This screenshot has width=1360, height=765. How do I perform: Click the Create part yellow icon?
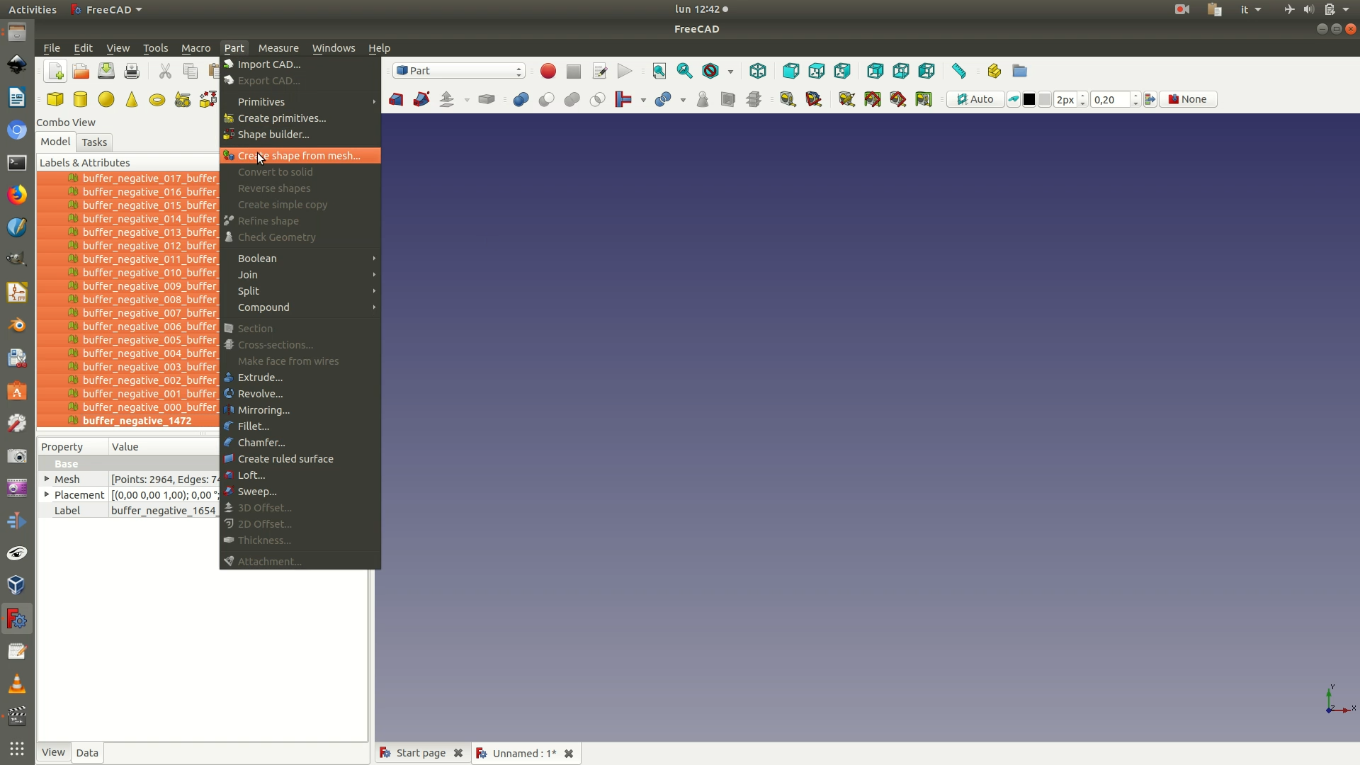click(x=994, y=71)
